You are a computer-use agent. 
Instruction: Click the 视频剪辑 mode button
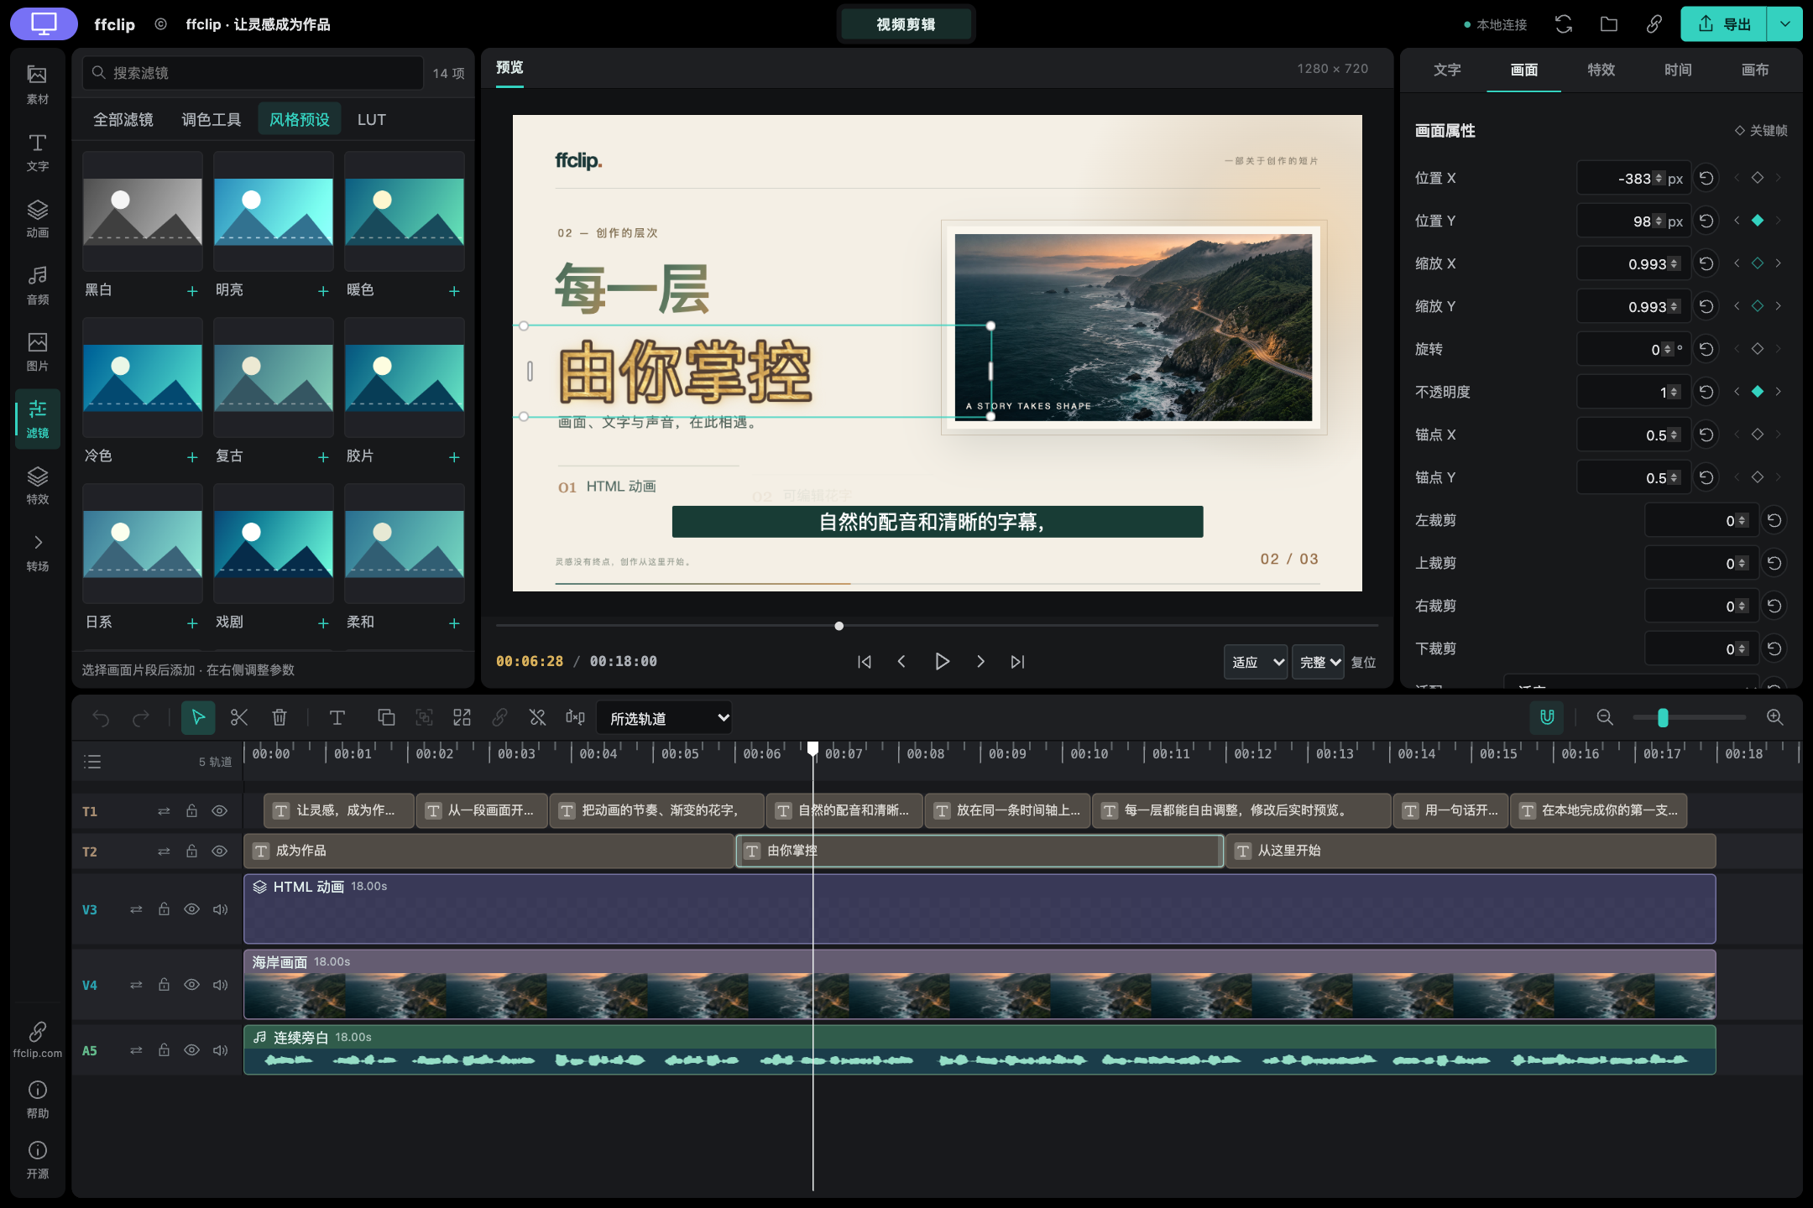pos(906,24)
